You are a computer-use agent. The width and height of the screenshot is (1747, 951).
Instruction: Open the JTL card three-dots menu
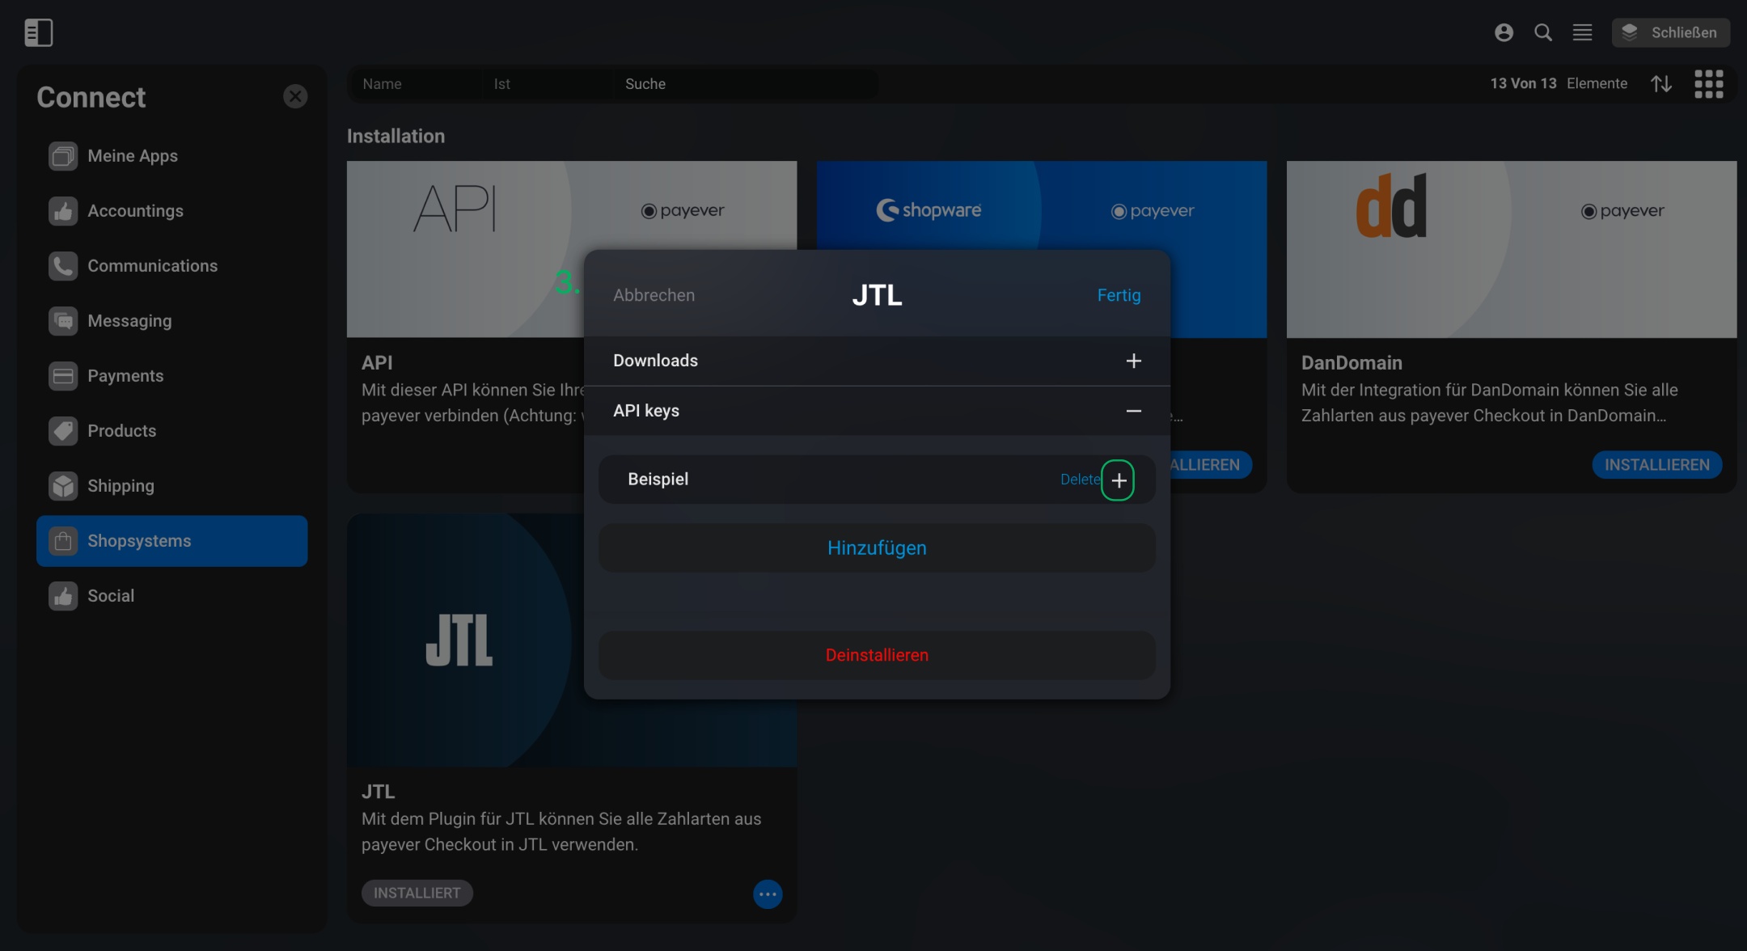tap(768, 894)
